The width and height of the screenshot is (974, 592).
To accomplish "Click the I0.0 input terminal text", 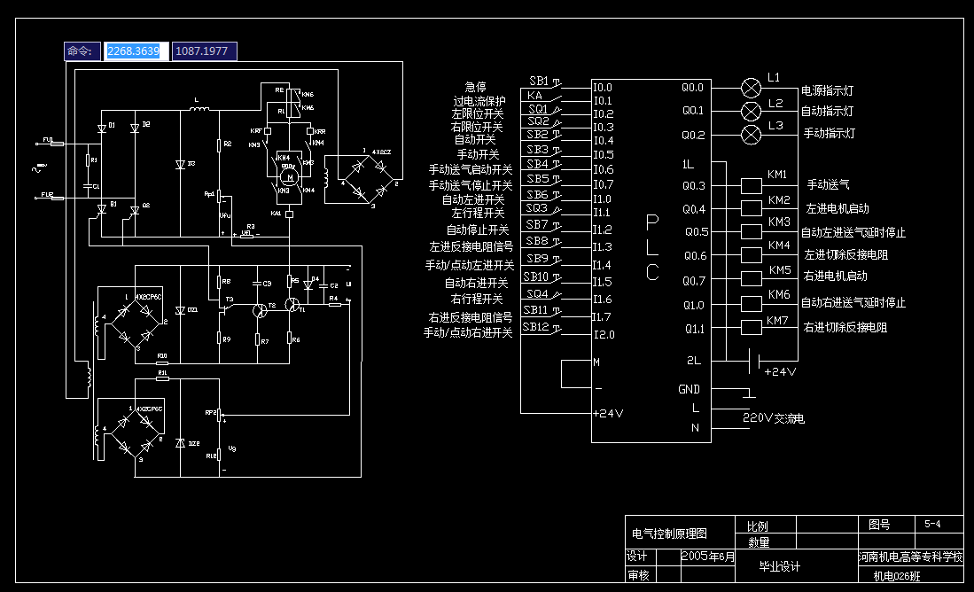I will coord(603,88).
